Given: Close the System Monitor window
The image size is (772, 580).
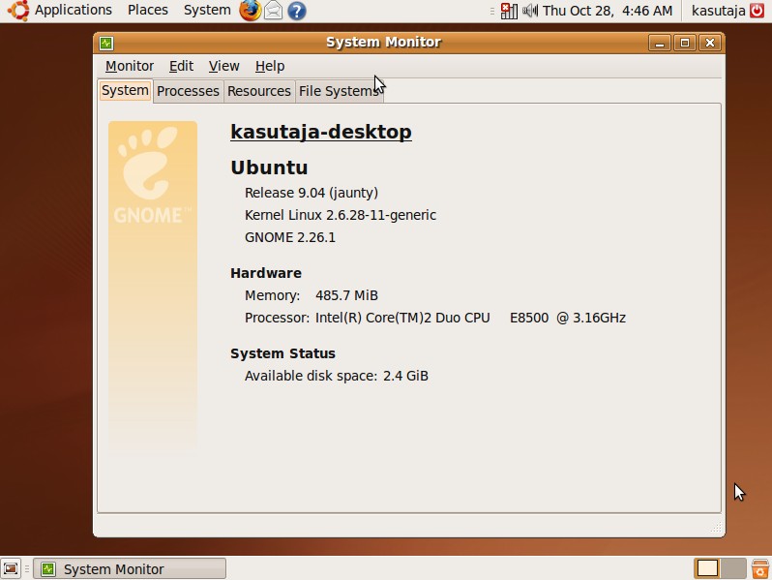Looking at the screenshot, I should [709, 43].
